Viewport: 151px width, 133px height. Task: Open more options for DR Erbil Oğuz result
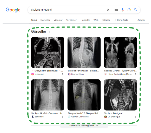click(135, 117)
